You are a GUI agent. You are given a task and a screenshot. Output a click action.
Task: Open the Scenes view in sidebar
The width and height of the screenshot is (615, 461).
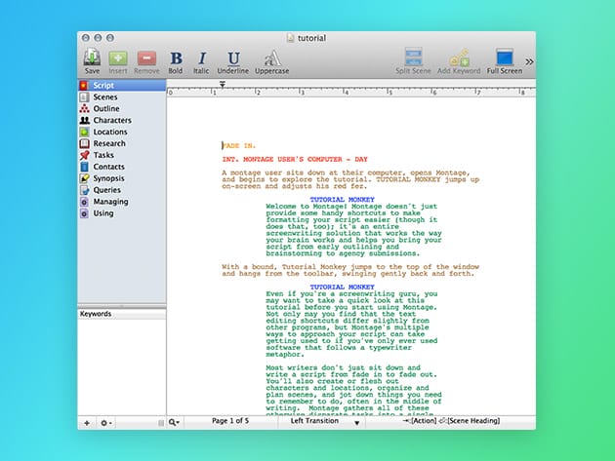coord(122,96)
